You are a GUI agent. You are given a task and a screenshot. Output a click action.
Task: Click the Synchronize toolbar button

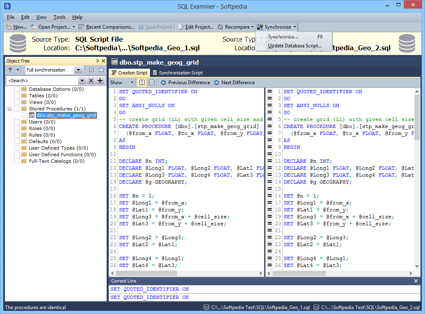274,27
